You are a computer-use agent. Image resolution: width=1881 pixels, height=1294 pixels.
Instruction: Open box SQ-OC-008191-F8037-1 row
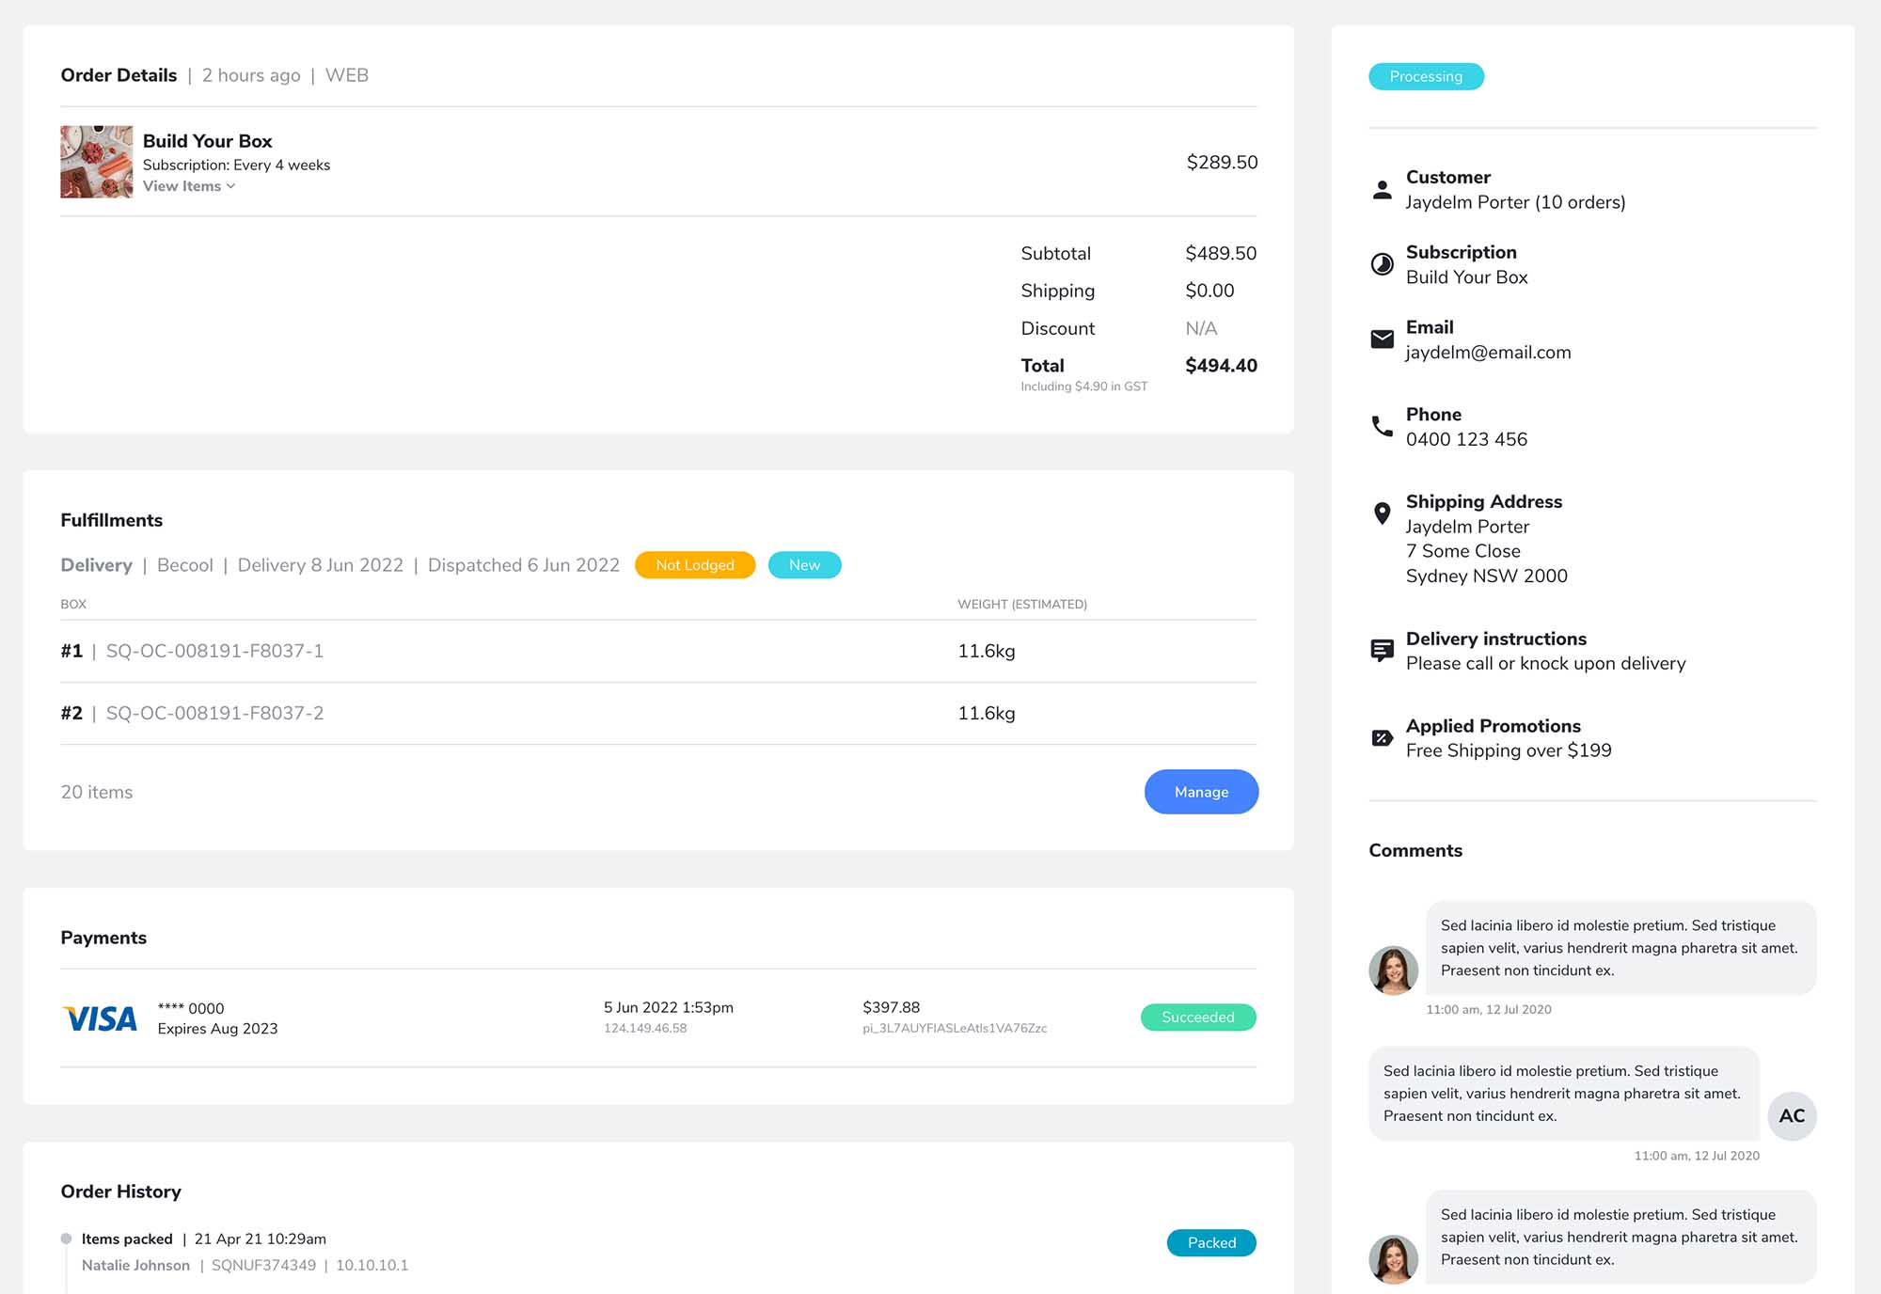tap(214, 651)
